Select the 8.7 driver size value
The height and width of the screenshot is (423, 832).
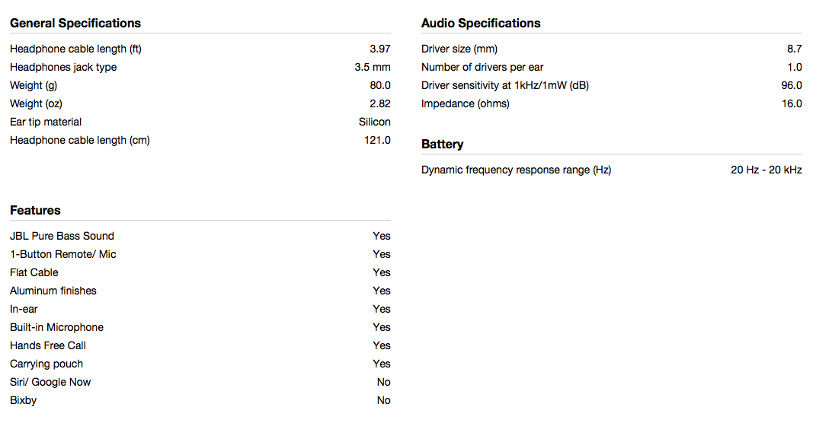(x=795, y=49)
